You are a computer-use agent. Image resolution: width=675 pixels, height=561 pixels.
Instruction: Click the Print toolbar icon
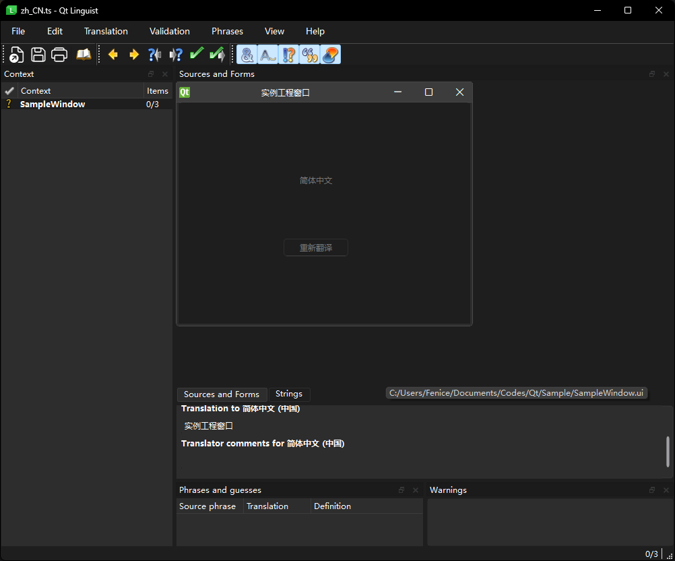point(60,55)
